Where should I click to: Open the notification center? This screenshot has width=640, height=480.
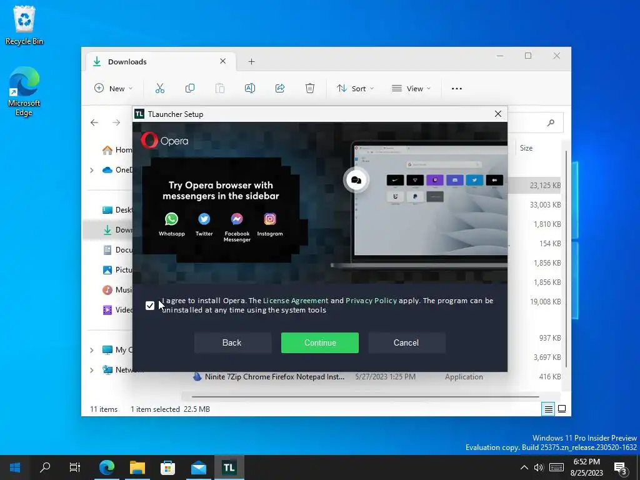[x=621, y=469]
